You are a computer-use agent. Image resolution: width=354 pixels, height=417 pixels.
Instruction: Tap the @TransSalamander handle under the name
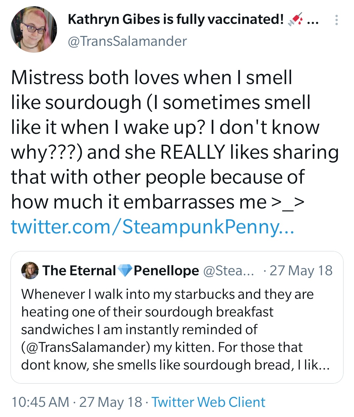(x=127, y=41)
